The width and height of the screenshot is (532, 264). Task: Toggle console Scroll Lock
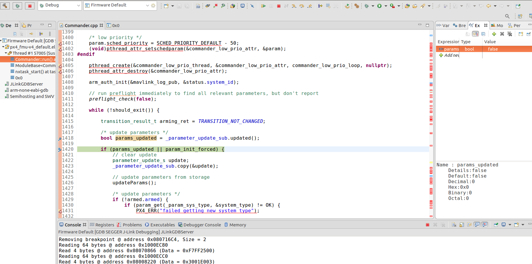pos(462,225)
